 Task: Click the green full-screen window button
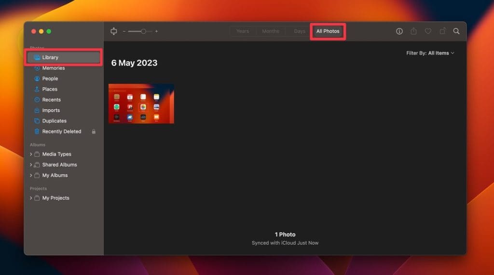(49, 31)
